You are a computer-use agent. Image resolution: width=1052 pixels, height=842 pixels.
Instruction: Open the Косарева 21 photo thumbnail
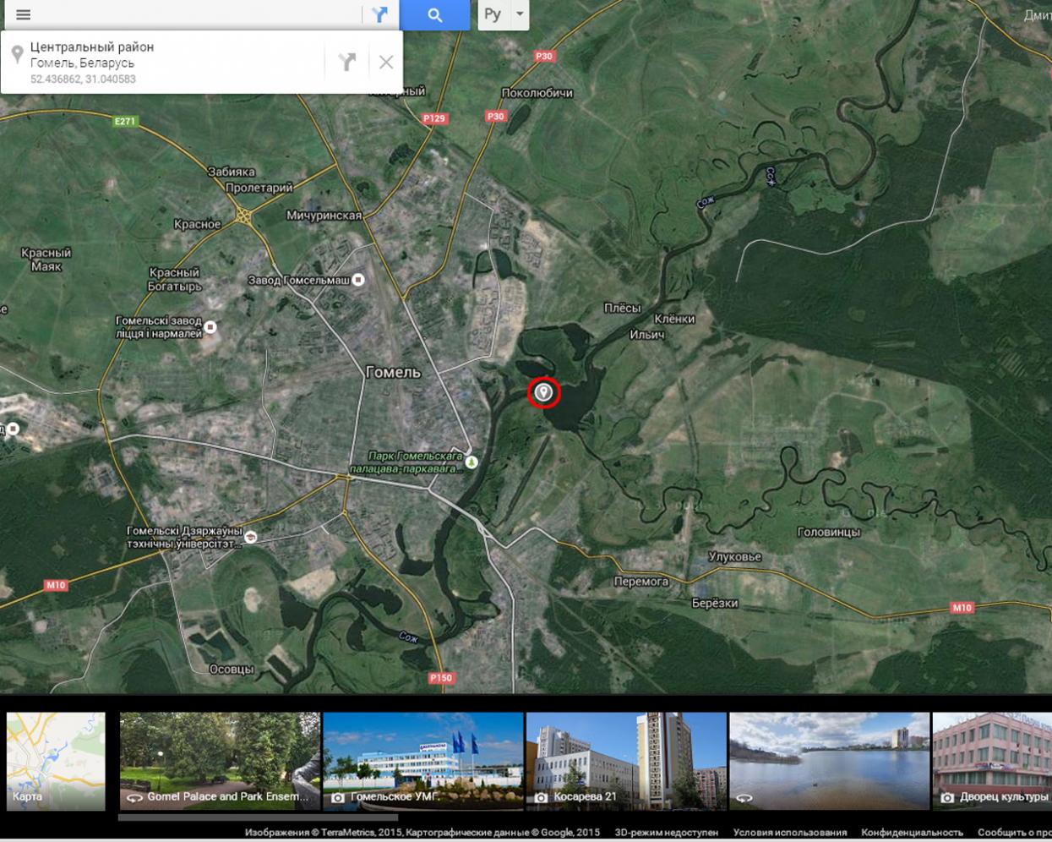[626, 761]
